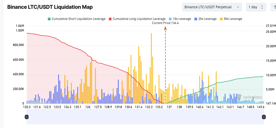Click the Binance LTC/USDT Liquidation Map title

point(50,7)
